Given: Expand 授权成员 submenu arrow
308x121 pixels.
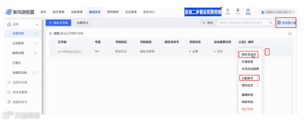Looking at the screenshot, I should coord(258,85).
